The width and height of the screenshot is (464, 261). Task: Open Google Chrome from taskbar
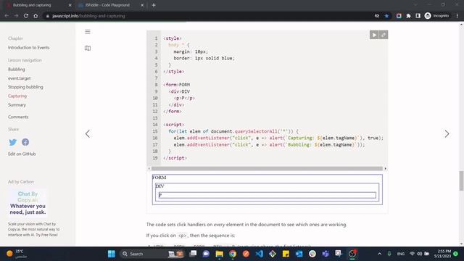point(233,254)
